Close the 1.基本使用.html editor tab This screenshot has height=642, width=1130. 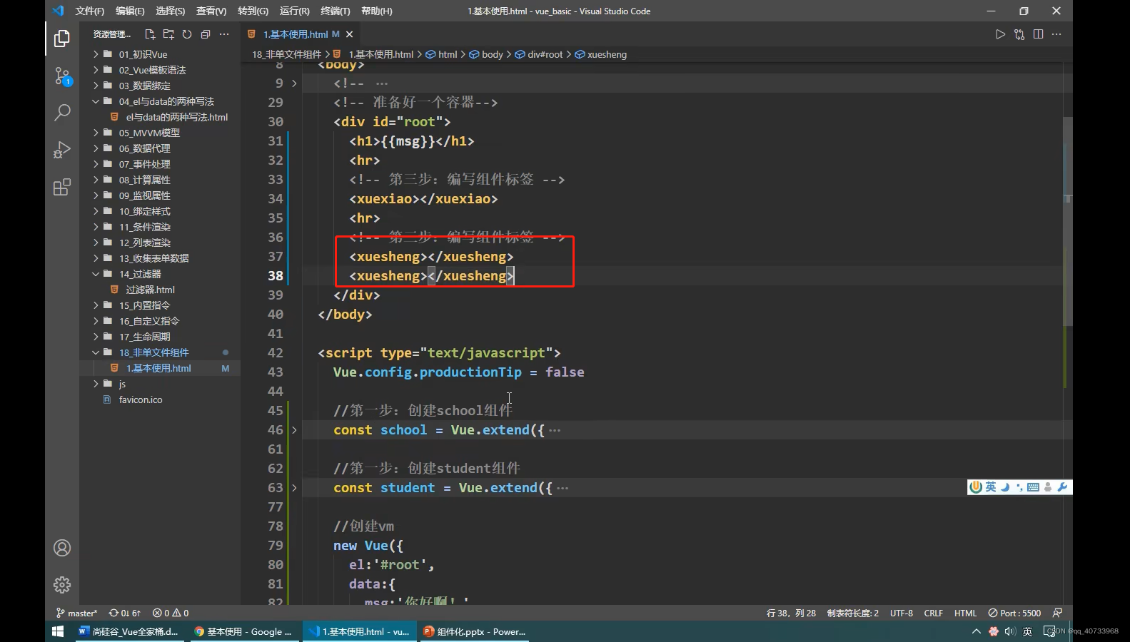click(x=349, y=34)
